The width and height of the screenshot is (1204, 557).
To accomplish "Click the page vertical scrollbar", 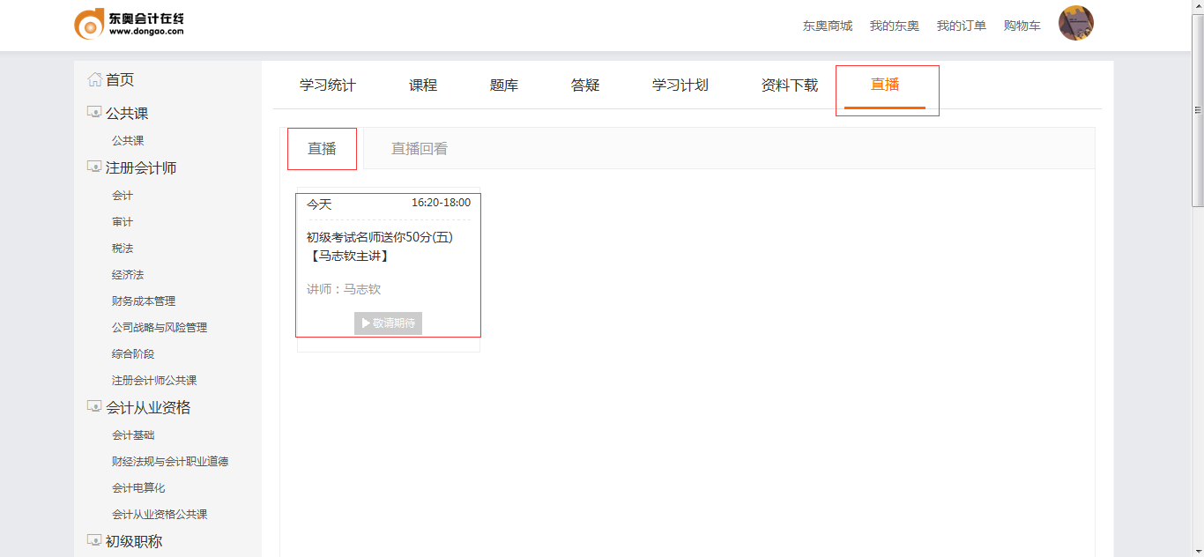I will (1197, 110).
